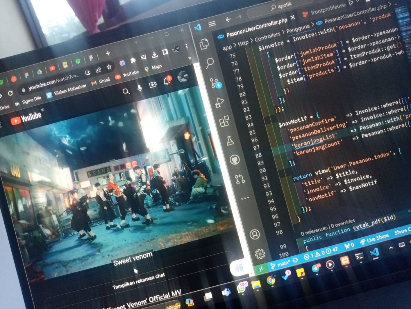Show hidden system tray icons
Image resolution: width=411 pixels, height=309 pixels.
[391, 248]
